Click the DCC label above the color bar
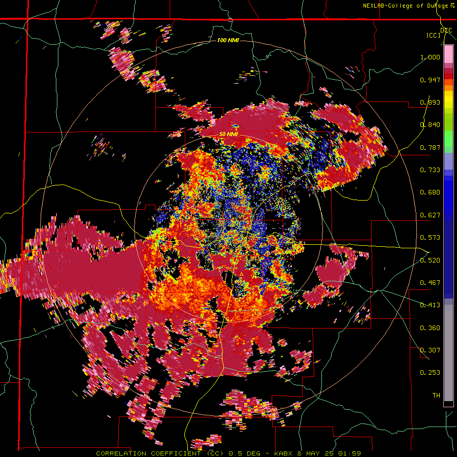Viewport: 457px width, 457px height. (446, 30)
